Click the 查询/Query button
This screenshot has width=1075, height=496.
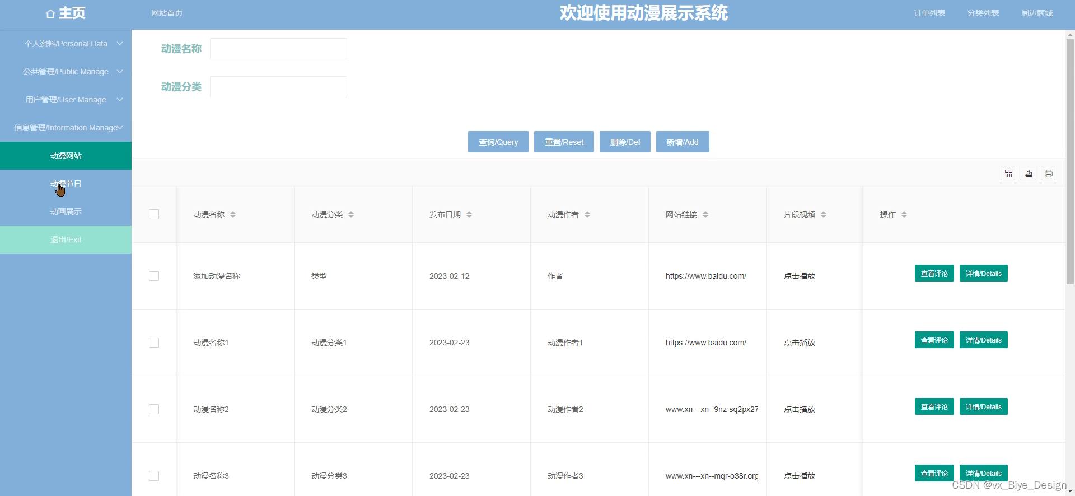[x=498, y=142]
